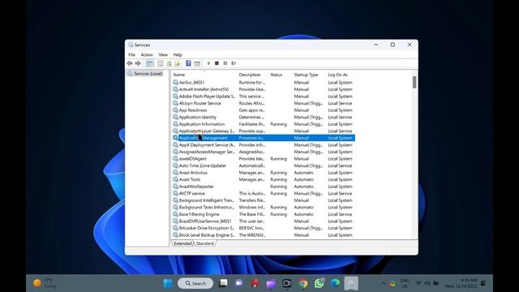Viewport: 519px width, 292px height.
Task: Switch to the Standard tab
Action: (x=205, y=243)
